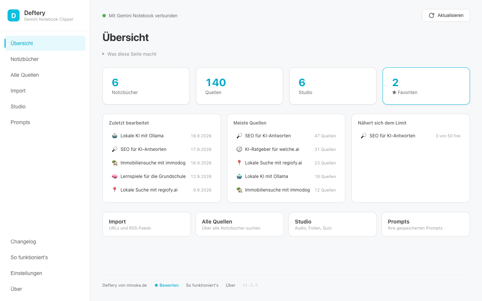Open the 6 Studio stat card
This screenshot has height=301, width=482.
(333, 86)
